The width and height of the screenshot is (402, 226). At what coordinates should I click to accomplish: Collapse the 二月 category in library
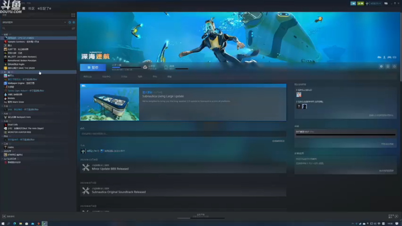[x=39, y=144]
